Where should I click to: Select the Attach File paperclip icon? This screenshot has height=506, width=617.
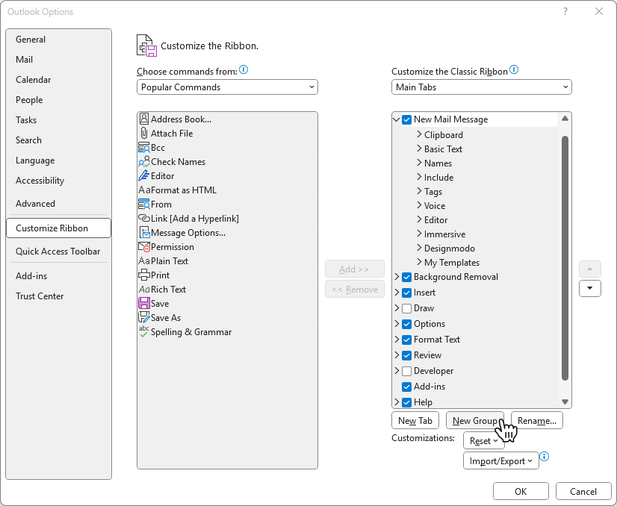[x=144, y=134]
